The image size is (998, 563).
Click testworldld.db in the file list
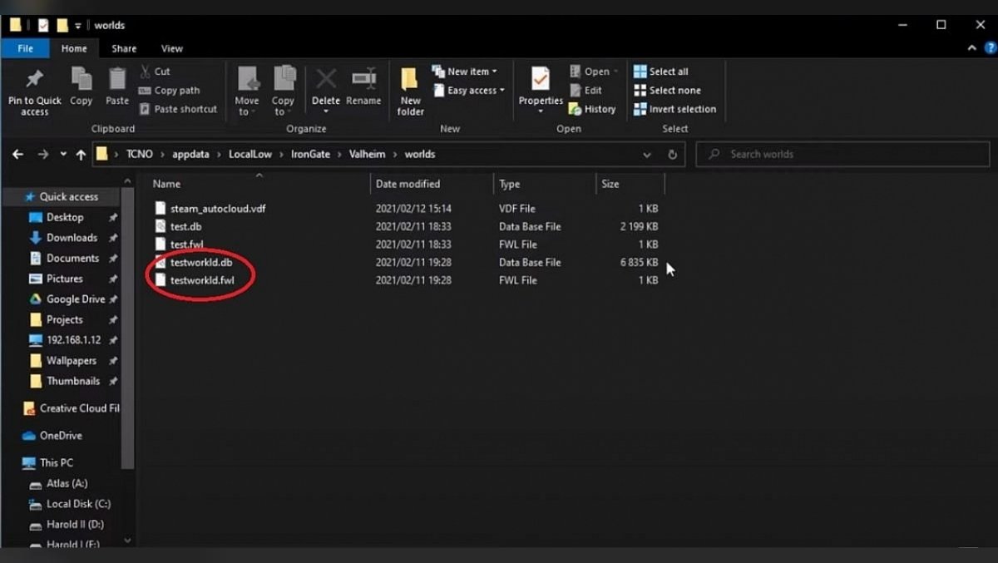tap(200, 262)
